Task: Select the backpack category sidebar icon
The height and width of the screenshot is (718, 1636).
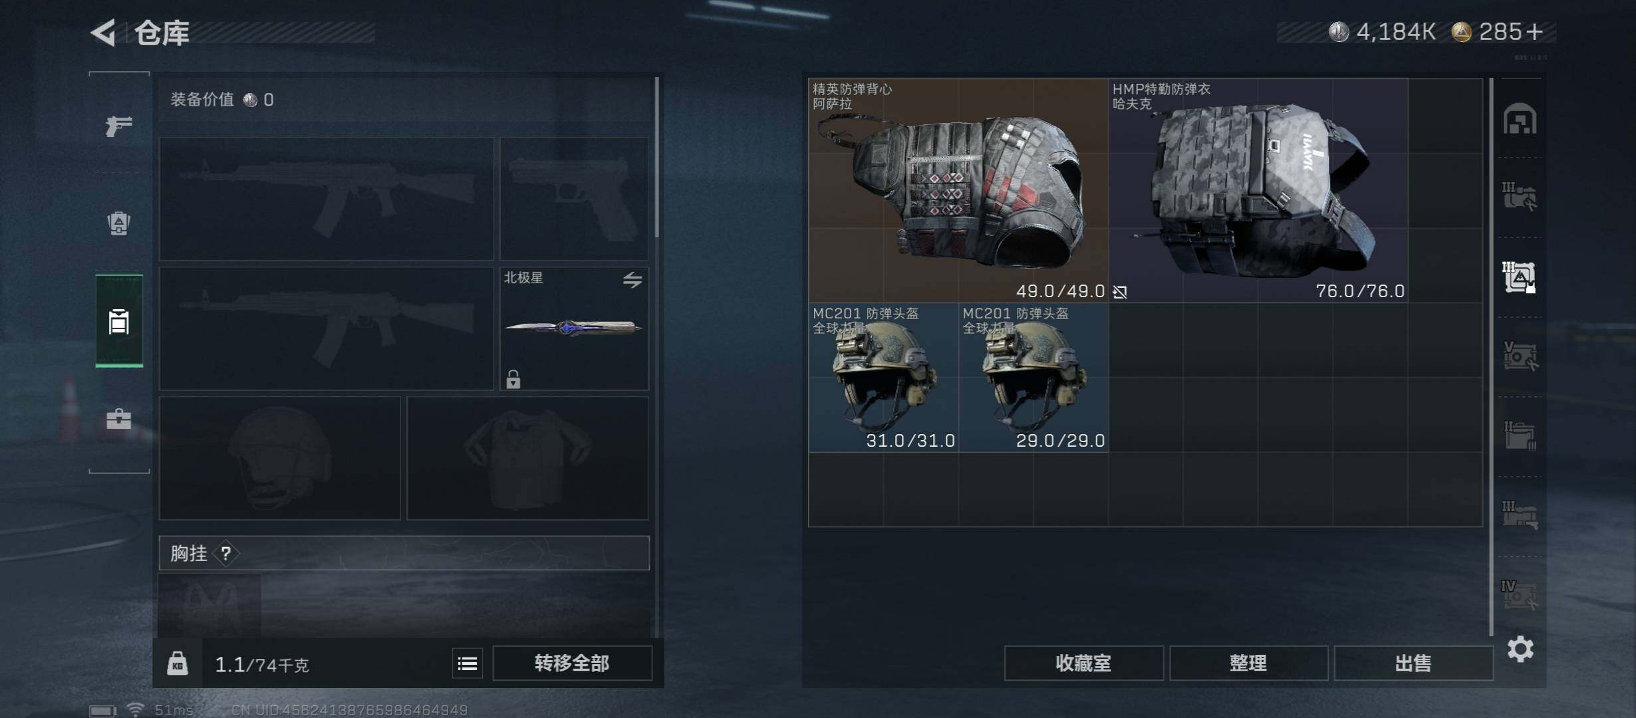Action: tap(119, 223)
